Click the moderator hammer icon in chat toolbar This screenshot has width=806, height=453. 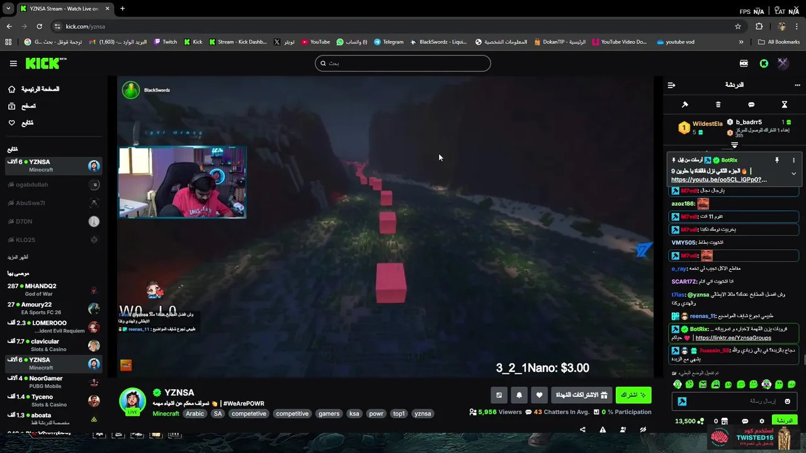pos(685,104)
